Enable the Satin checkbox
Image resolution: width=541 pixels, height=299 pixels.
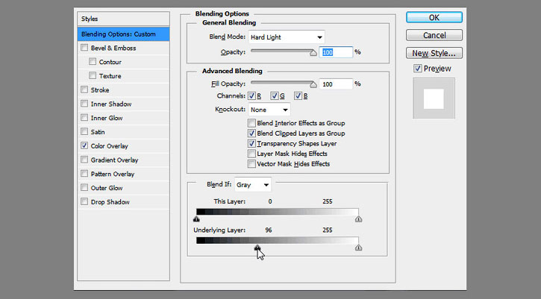click(x=84, y=131)
